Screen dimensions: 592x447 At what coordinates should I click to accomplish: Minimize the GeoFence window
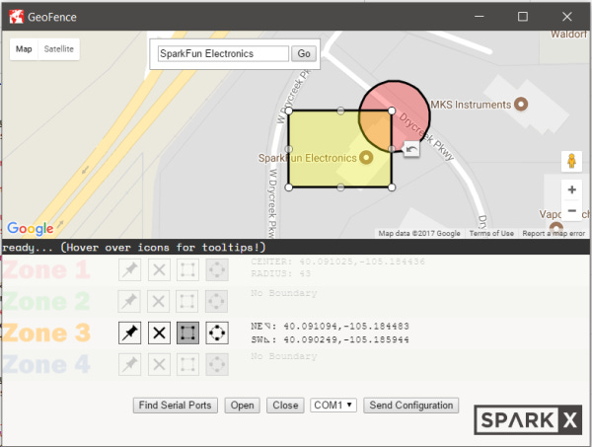[x=480, y=17]
